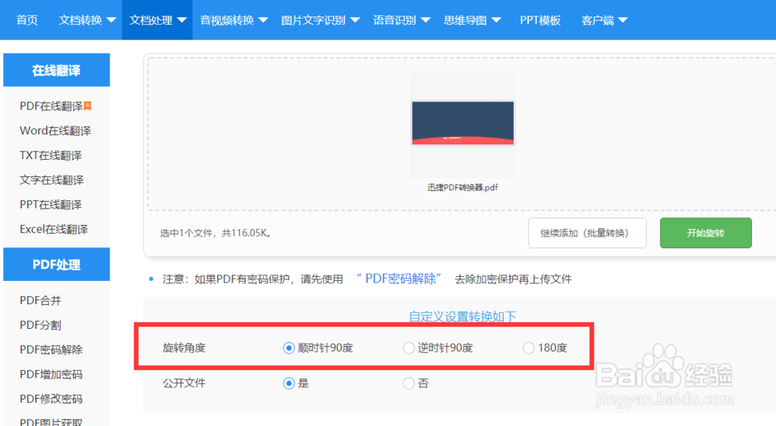Click the 选中1个文件，共116.05K status text
This screenshot has width=776, height=426.
pos(215,233)
